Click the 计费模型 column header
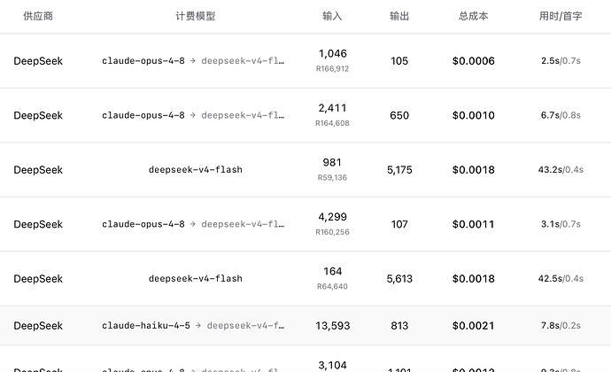The width and height of the screenshot is (611, 372). pos(195,16)
